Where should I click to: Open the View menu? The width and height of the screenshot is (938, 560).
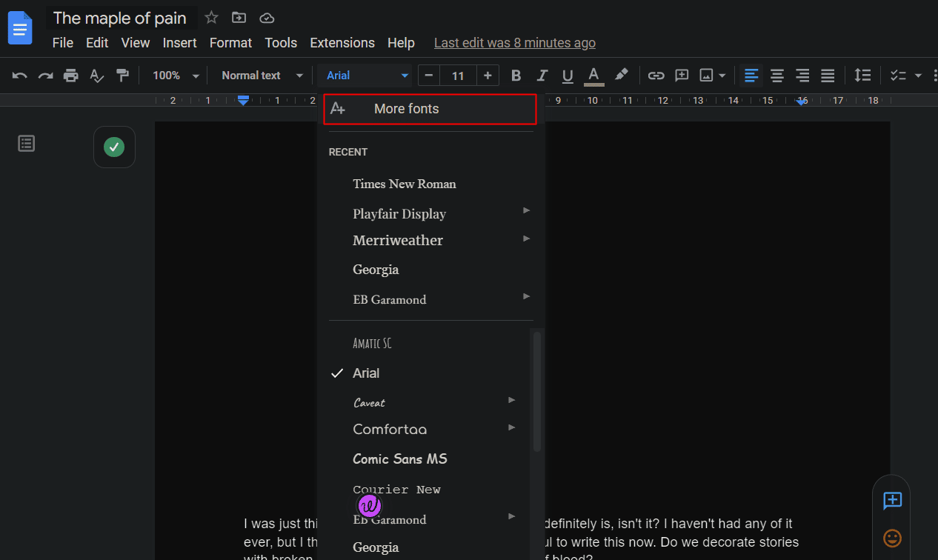click(136, 43)
